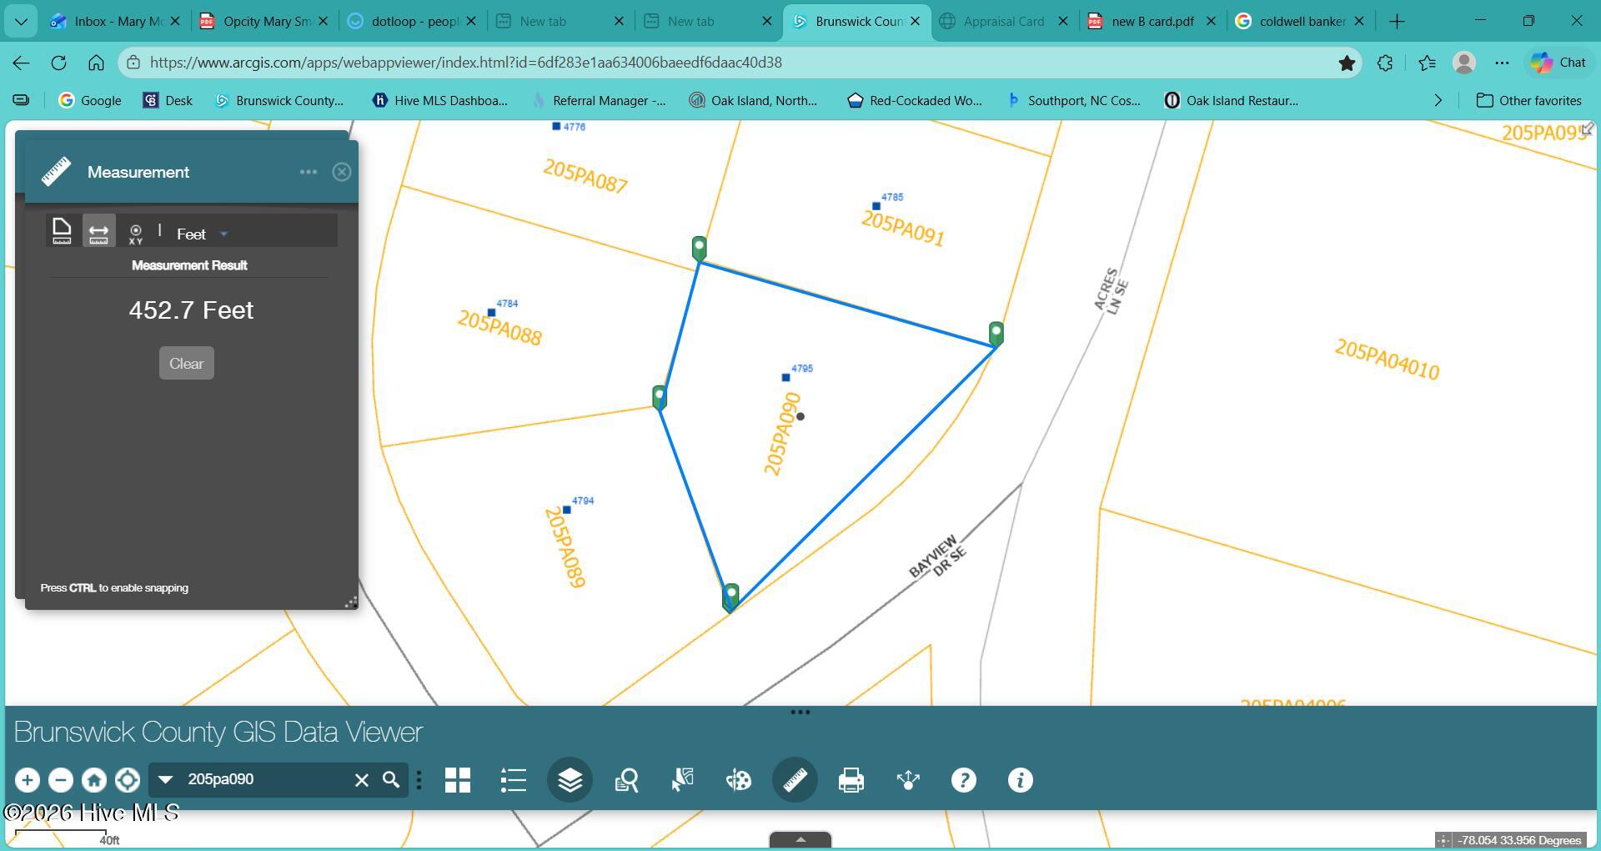Close the Measurement panel

pyautogui.click(x=341, y=172)
